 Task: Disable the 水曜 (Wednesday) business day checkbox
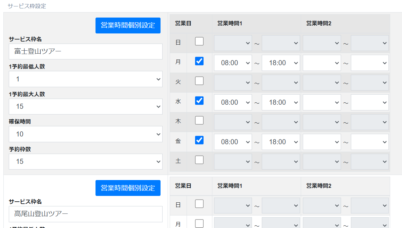199,101
